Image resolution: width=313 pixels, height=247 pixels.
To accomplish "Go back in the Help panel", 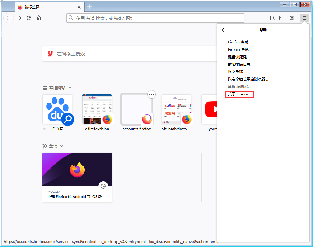I will point(223,30).
